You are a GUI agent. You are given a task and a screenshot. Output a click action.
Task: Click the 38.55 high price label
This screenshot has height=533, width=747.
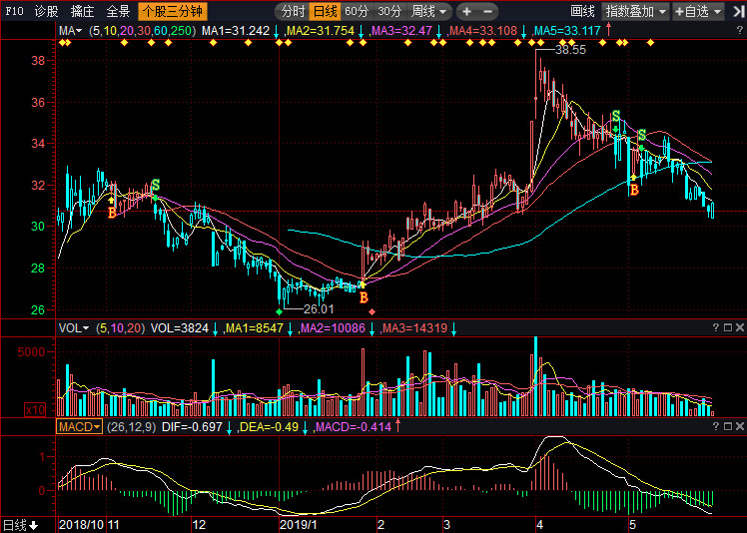(x=570, y=50)
